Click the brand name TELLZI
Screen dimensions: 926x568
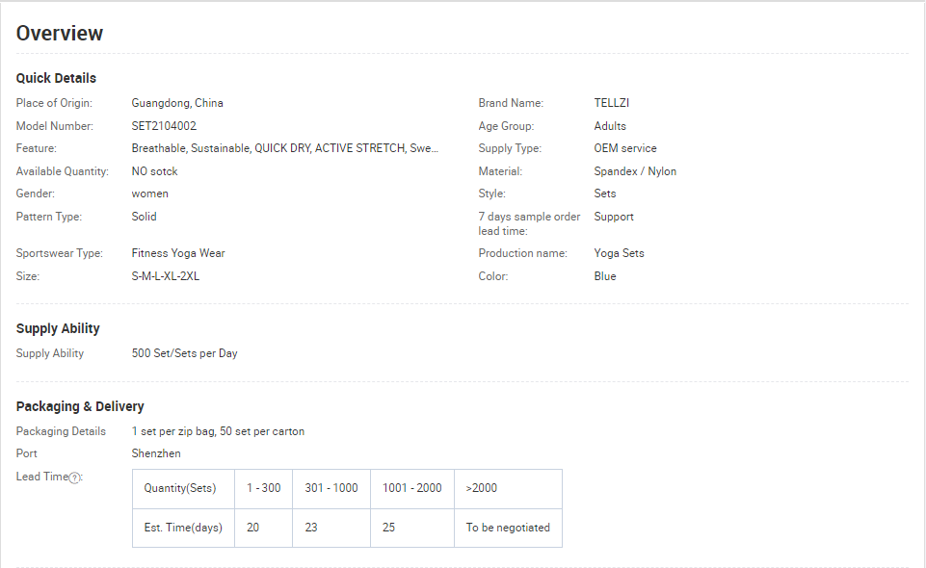point(612,103)
